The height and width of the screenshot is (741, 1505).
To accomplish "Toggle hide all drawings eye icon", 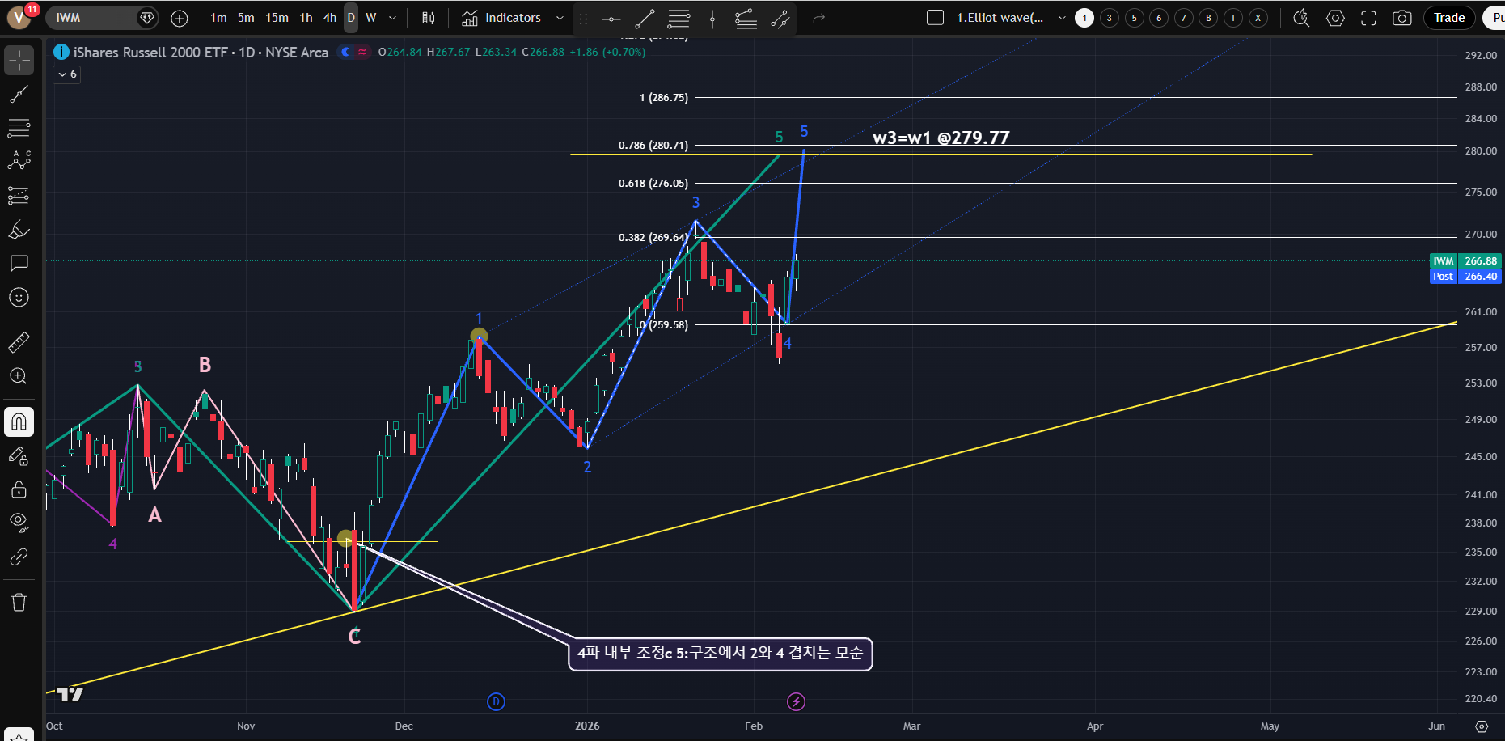I will coord(19,521).
